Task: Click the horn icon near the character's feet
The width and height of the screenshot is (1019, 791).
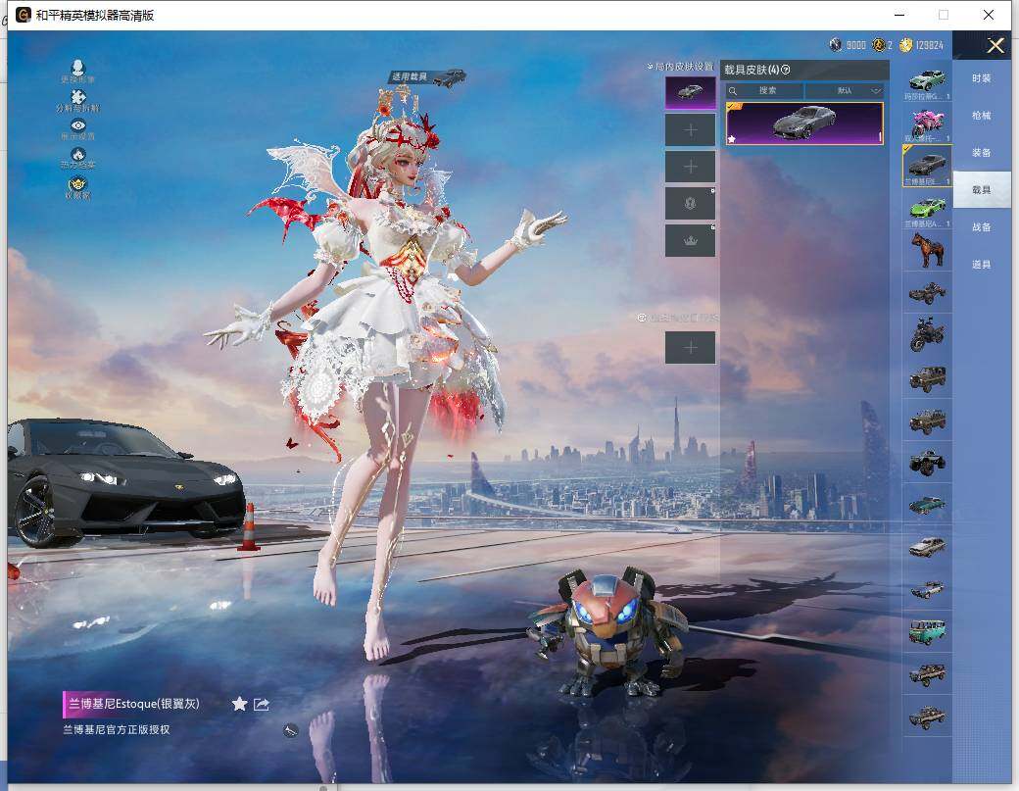Action: click(x=290, y=729)
